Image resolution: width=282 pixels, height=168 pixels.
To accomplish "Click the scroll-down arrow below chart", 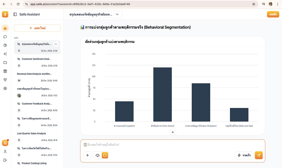I will (173, 132).
